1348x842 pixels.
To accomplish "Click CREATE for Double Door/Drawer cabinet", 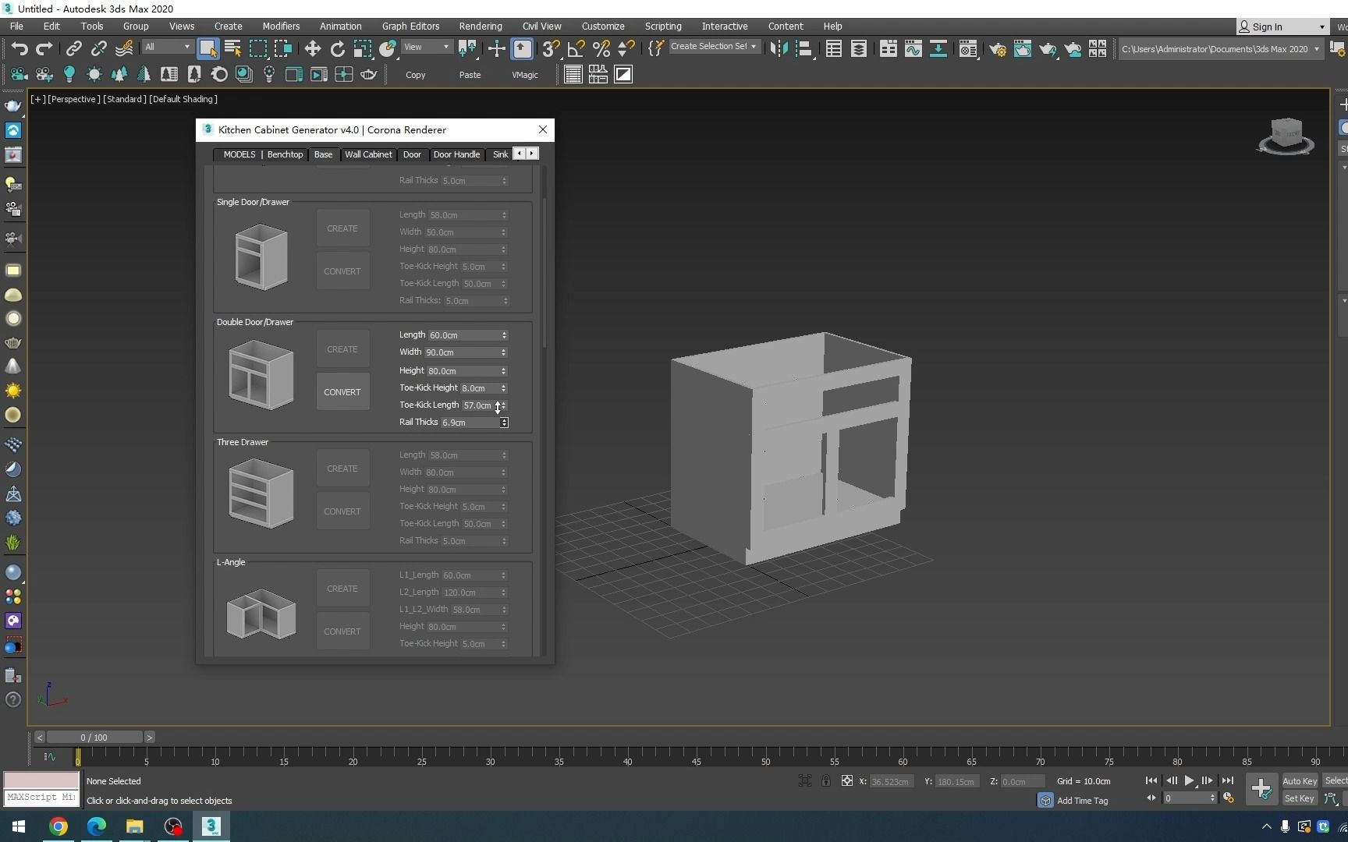I will pos(342,349).
